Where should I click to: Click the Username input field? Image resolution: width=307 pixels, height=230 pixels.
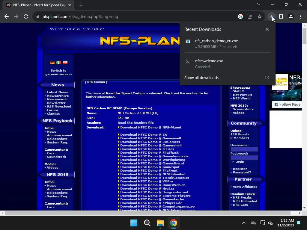pos(244,149)
